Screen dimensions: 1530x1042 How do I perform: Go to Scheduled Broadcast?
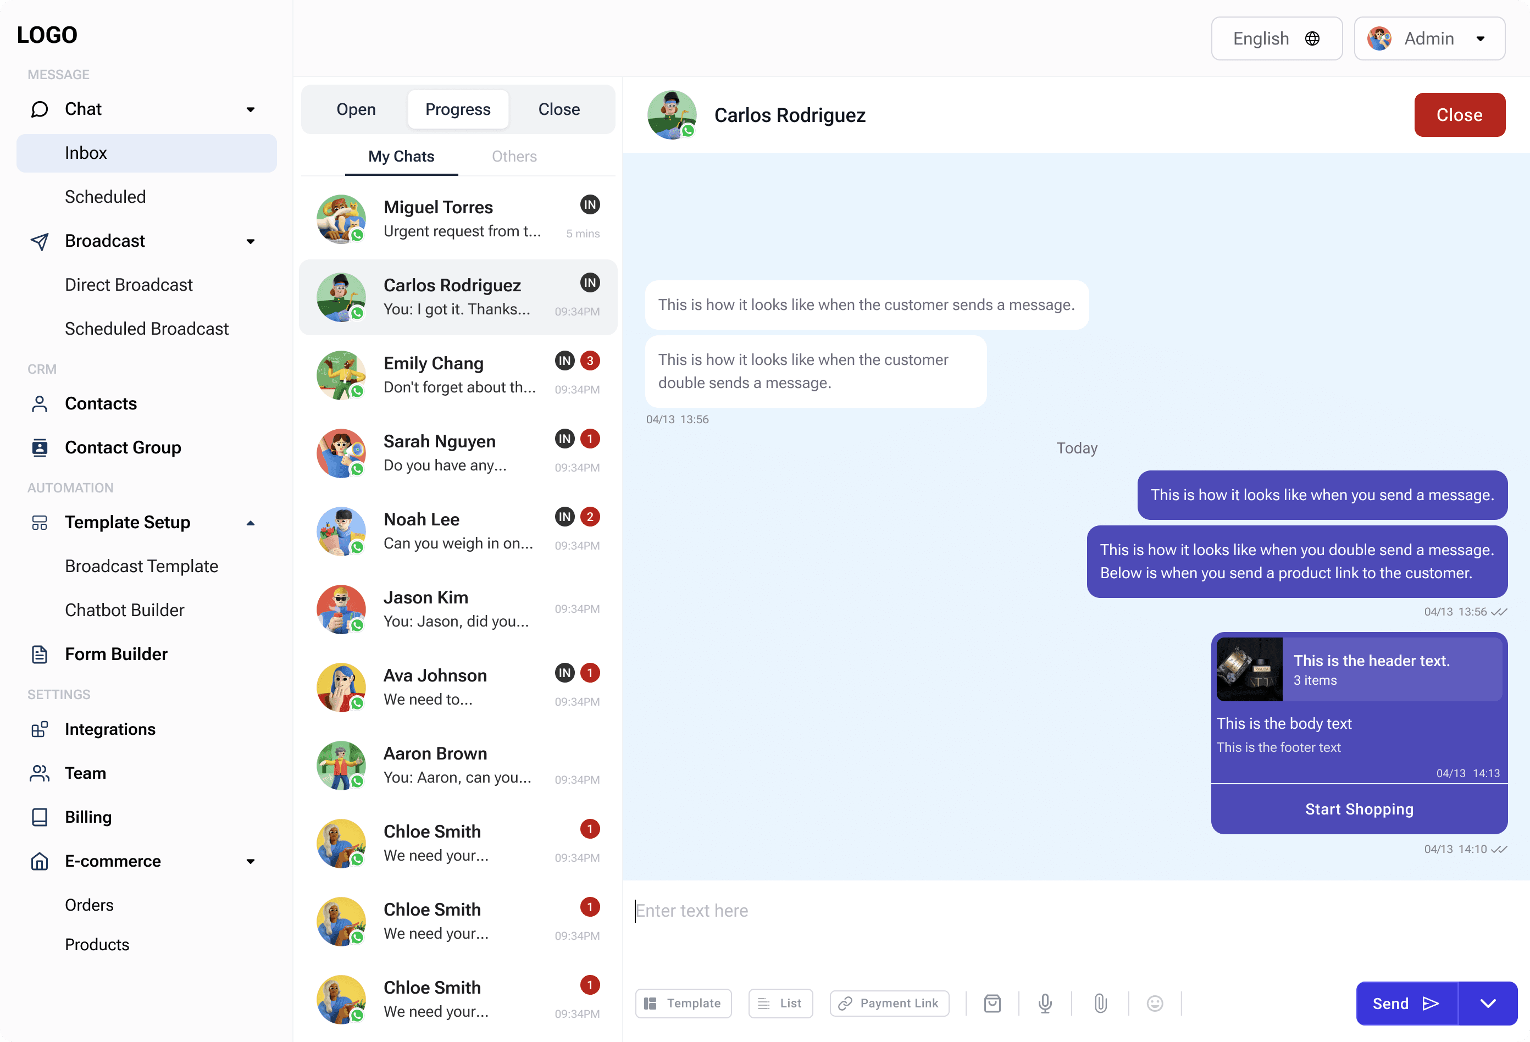coord(146,329)
